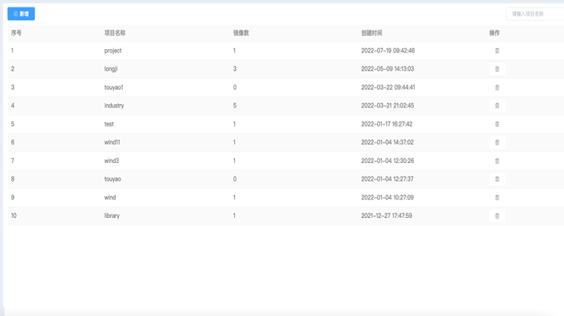564x316 pixels.
Task: Click trash icon for touyao1
Action: [497, 87]
